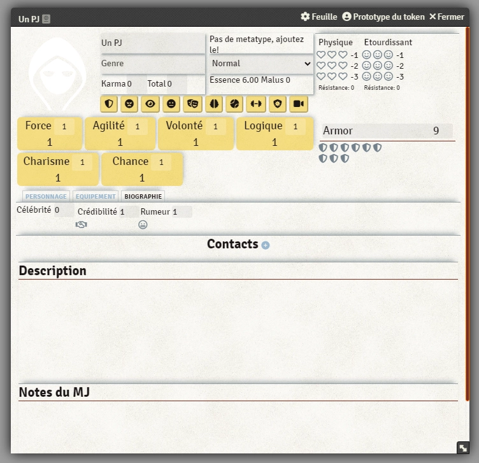Click the eye perception roll icon
The width and height of the screenshot is (479, 463).
click(x=150, y=104)
